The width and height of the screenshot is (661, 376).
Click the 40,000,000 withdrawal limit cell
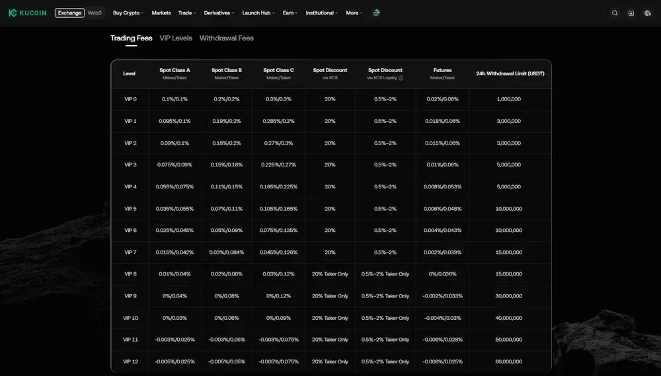509,318
